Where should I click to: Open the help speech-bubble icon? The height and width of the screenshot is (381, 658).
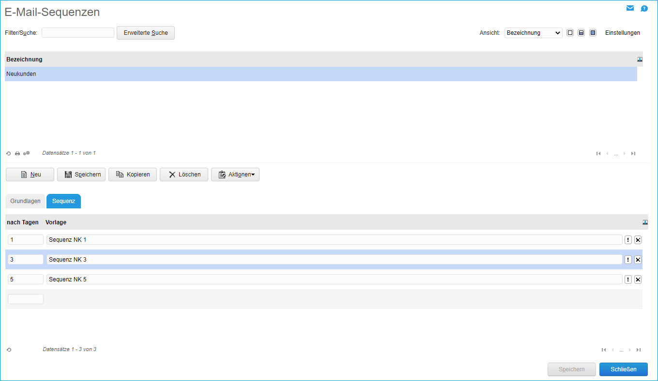coord(644,9)
